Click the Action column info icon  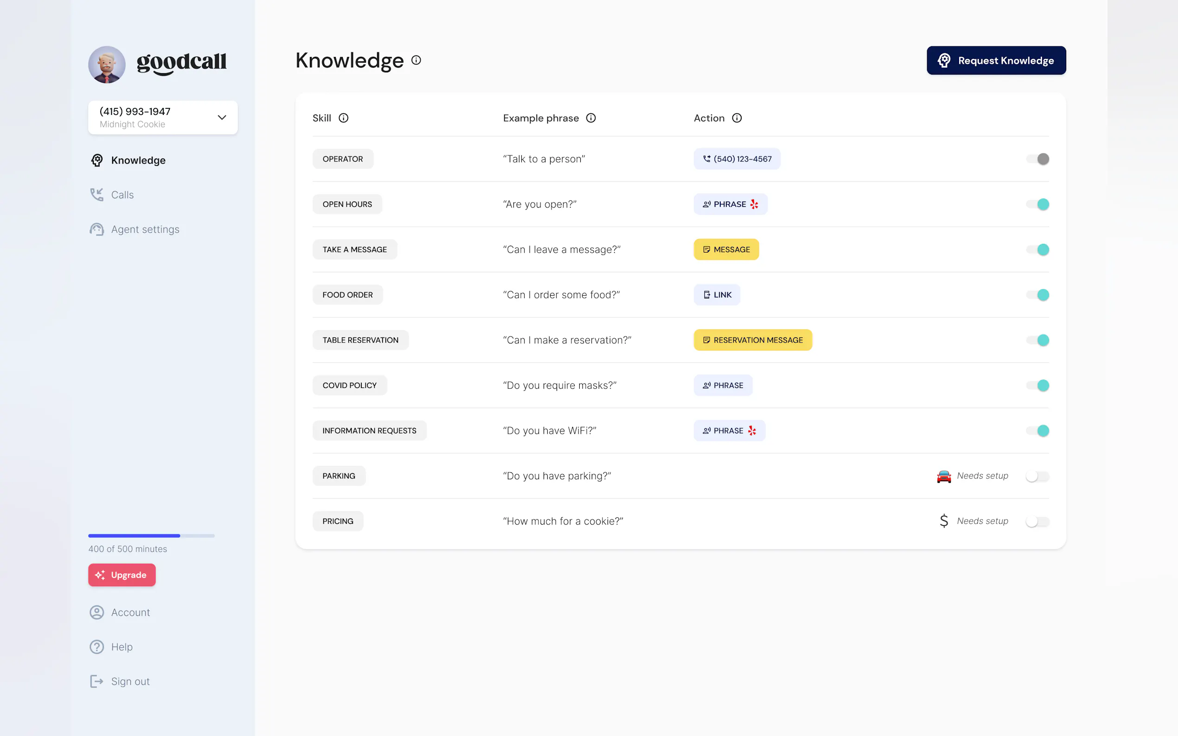pos(737,118)
